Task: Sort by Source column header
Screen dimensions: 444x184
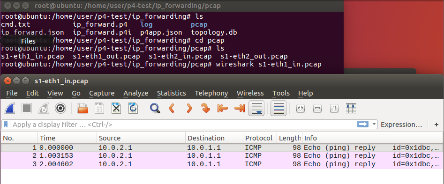Action: 141,138
